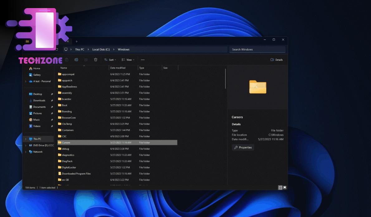Click the pin icon beside Downloads
Screen dimensions: 371x217
click(x=52, y=101)
